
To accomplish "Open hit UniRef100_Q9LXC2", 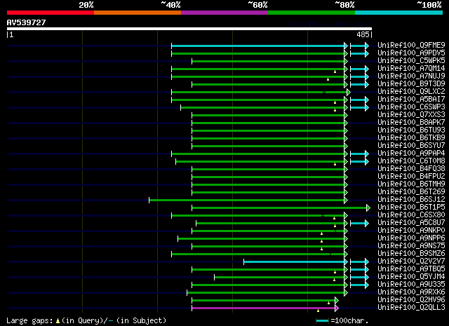I will [x=411, y=92].
